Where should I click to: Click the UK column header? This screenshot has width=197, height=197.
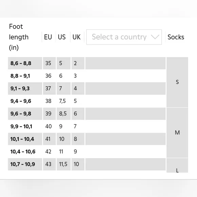coord(76,37)
